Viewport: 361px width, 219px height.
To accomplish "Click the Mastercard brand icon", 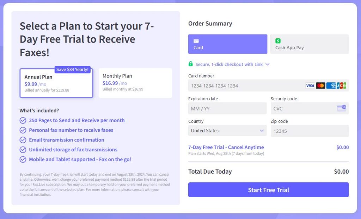I will pyautogui.click(x=320, y=85).
